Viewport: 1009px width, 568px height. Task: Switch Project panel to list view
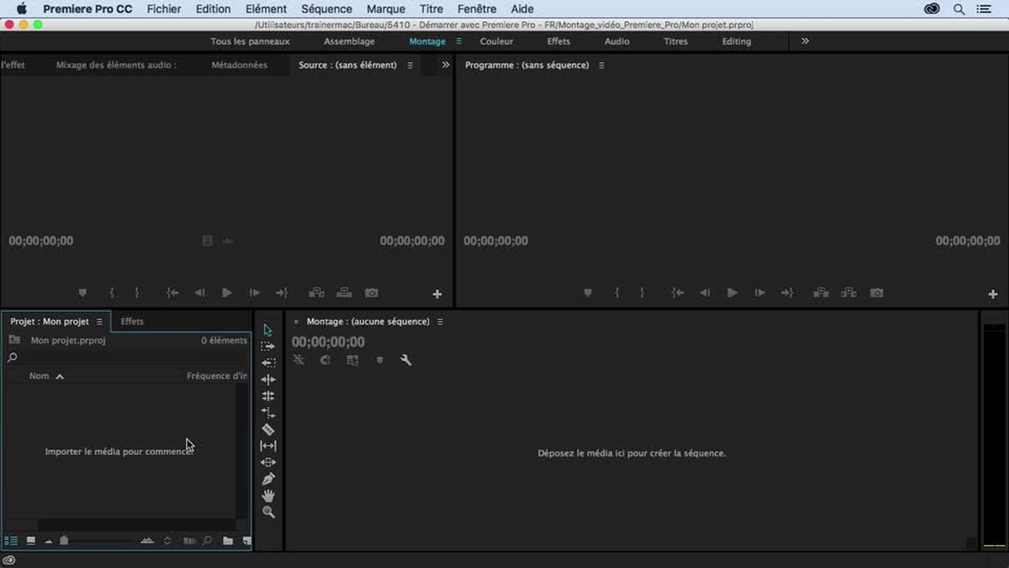tap(11, 541)
